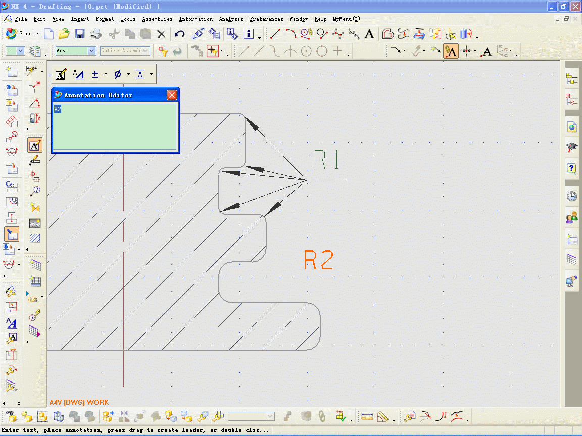
Task: Click the Information 'i' icon in toolbar
Action: (x=249, y=34)
